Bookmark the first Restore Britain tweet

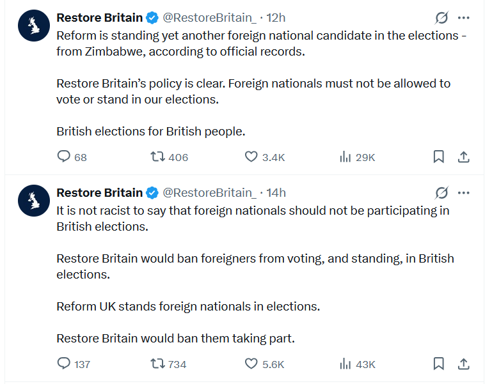(x=439, y=157)
